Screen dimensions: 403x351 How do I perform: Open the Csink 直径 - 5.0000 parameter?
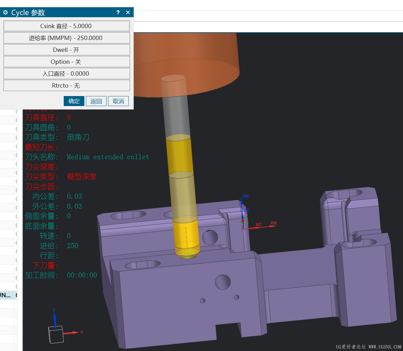coord(67,26)
